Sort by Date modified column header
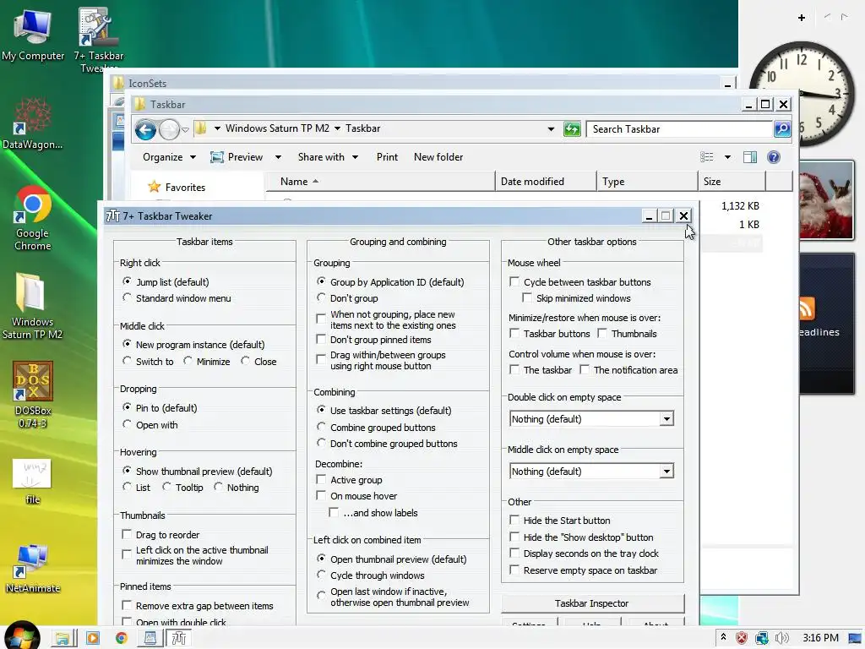The image size is (865, 649). pos(546,182)
